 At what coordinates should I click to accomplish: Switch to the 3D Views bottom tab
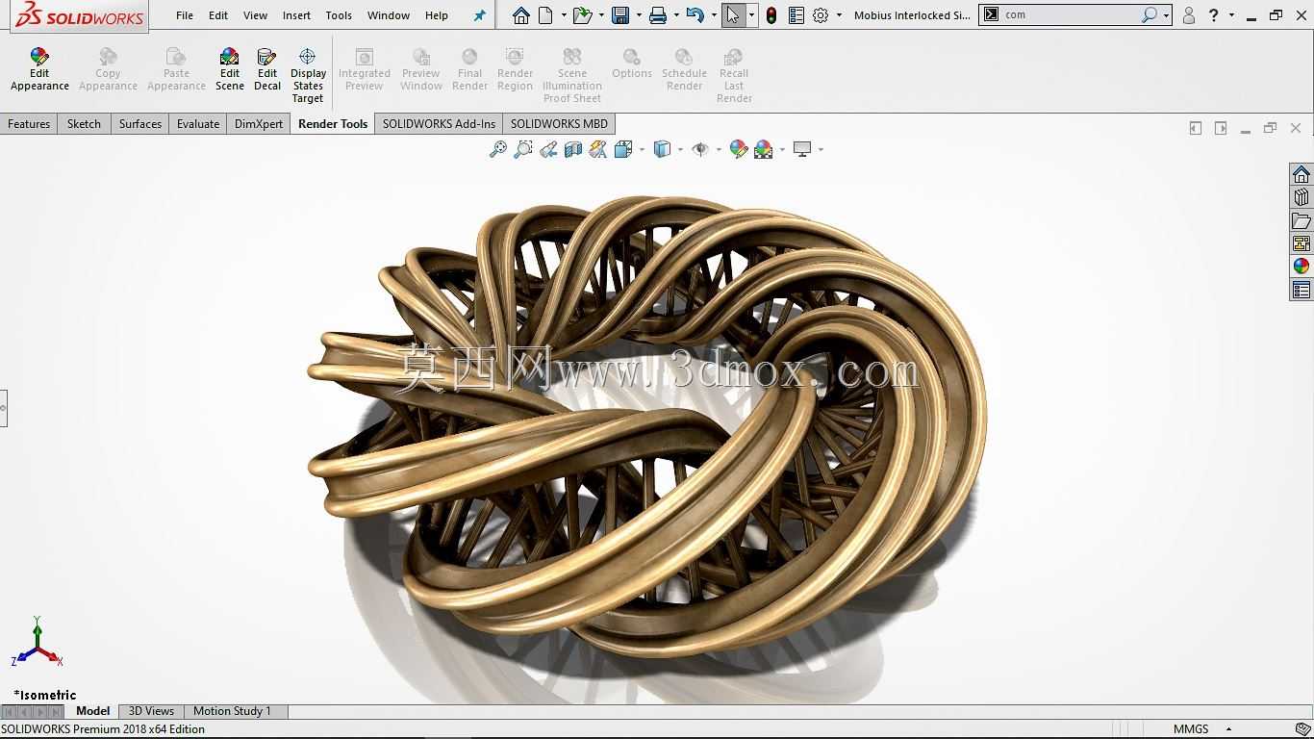[x=151, y=711]
